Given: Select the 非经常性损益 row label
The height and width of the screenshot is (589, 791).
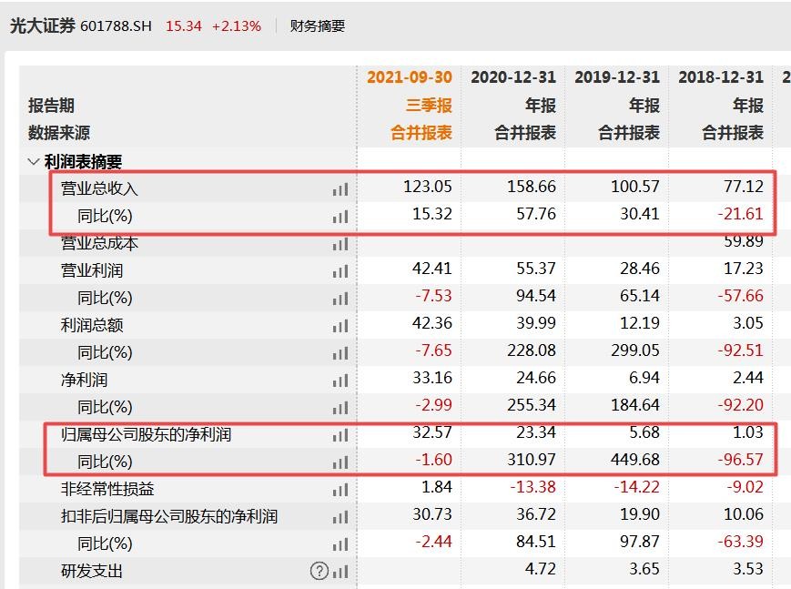Looking at the screenshot, I should [x=107, y=489].
